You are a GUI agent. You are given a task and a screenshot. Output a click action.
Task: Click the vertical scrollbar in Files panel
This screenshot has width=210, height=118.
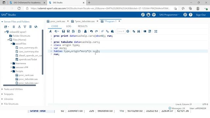[x=43, y=52]
